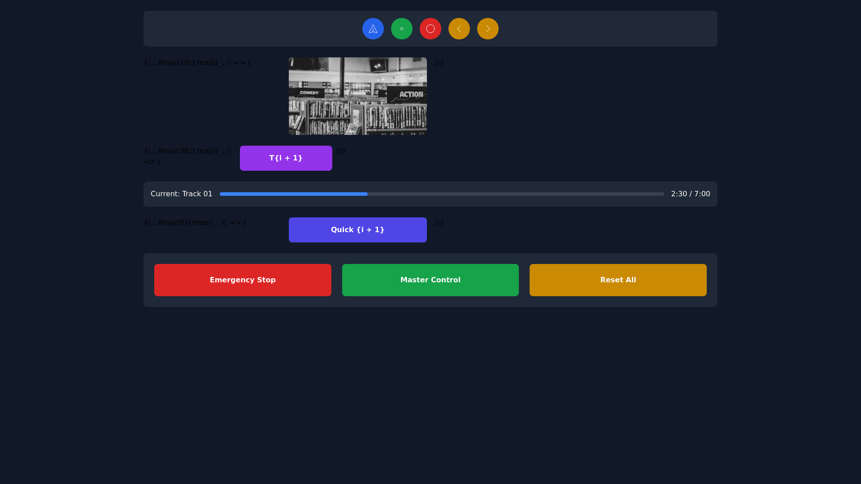Click the track progress bar
Image resolution: width=861 pixels, height=484 pixels.
441,194
